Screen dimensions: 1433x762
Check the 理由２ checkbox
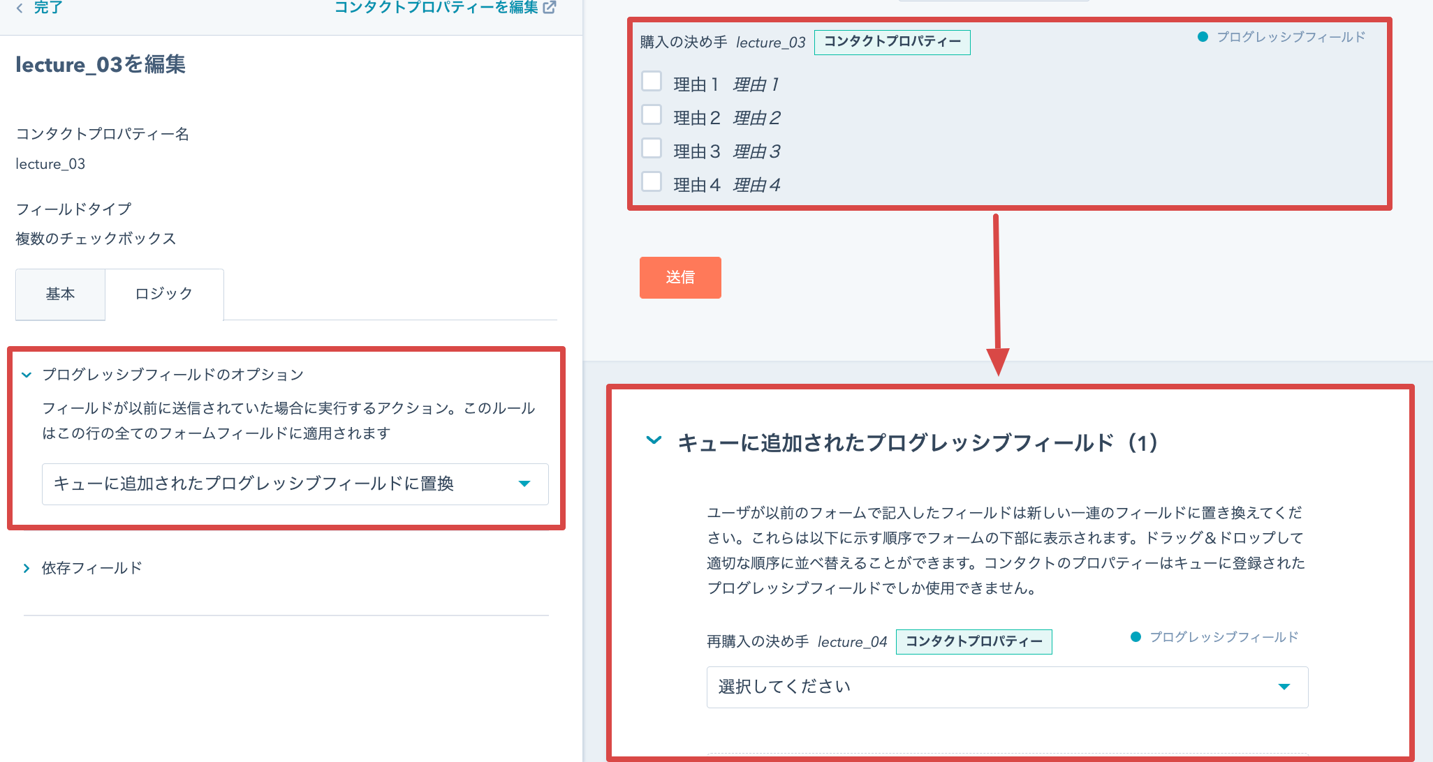(x=652, y=114)
